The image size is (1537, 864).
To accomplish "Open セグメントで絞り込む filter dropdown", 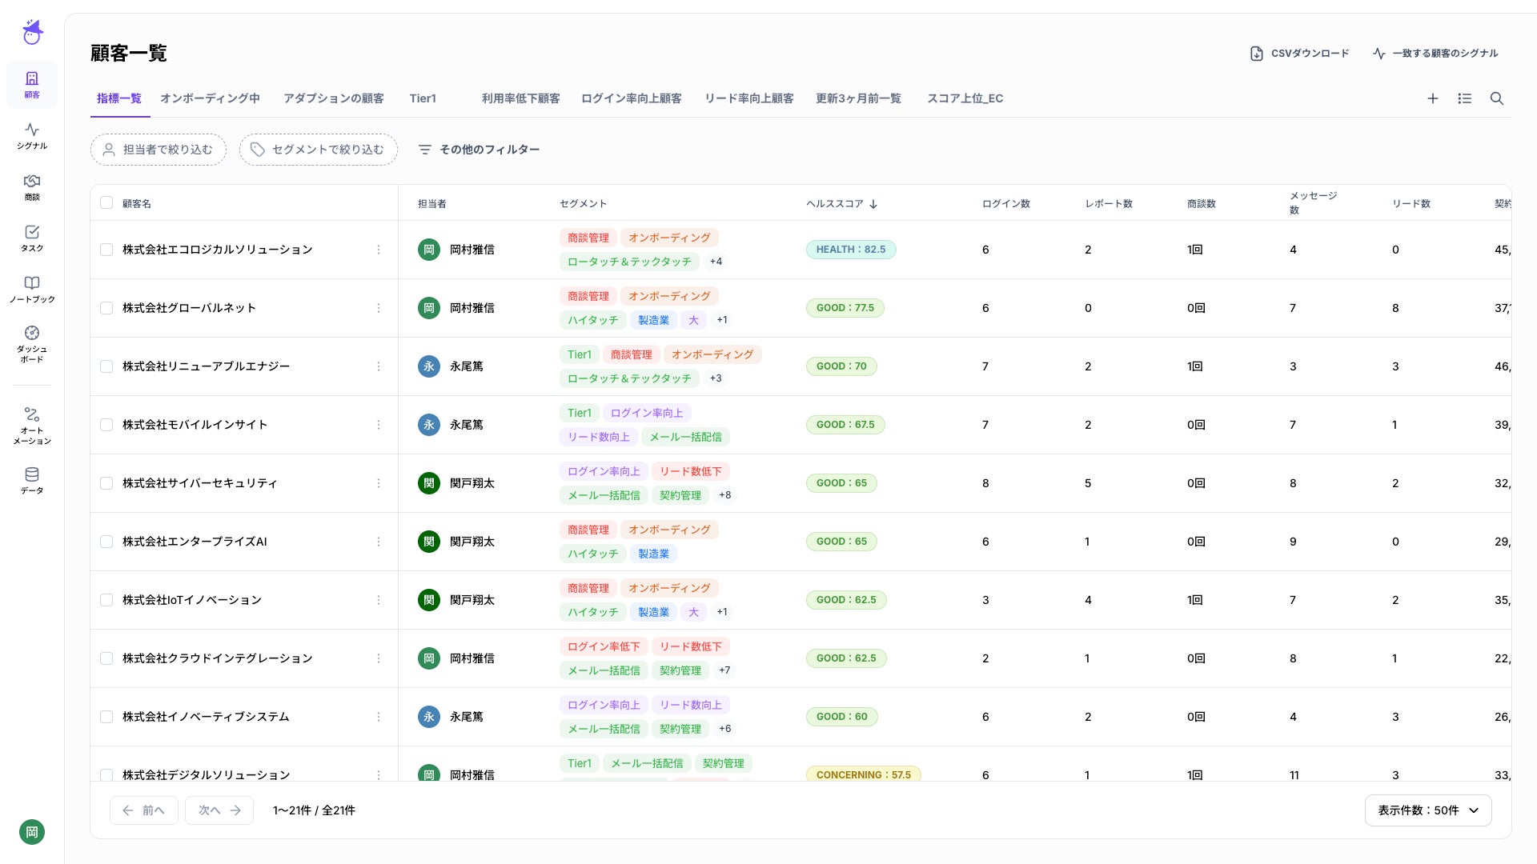I will 318,150.
